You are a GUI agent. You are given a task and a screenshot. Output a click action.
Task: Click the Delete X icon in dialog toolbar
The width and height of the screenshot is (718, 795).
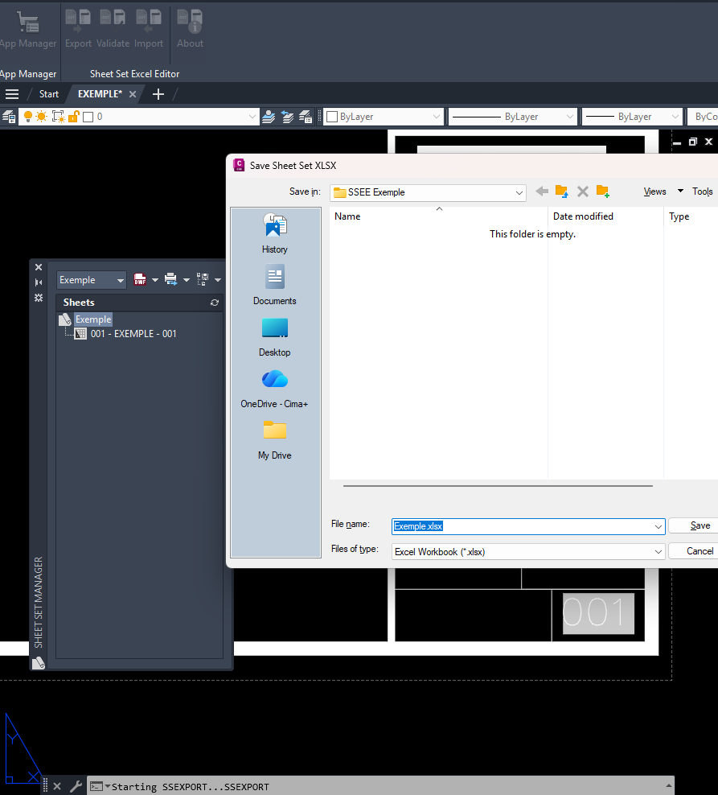(x=583, y=192)
